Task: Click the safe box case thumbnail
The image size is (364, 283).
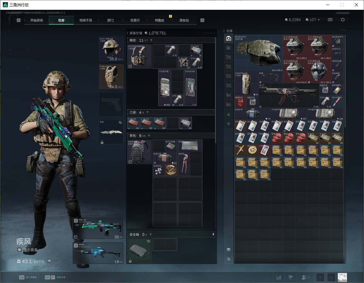Action: pyautogui.click(x=139, y=251)
